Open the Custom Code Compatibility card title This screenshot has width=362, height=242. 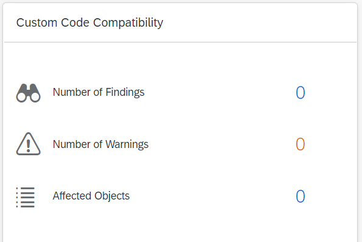(90, 23)
